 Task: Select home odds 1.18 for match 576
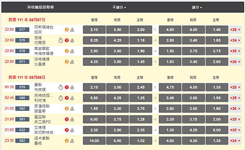(141, 40)
